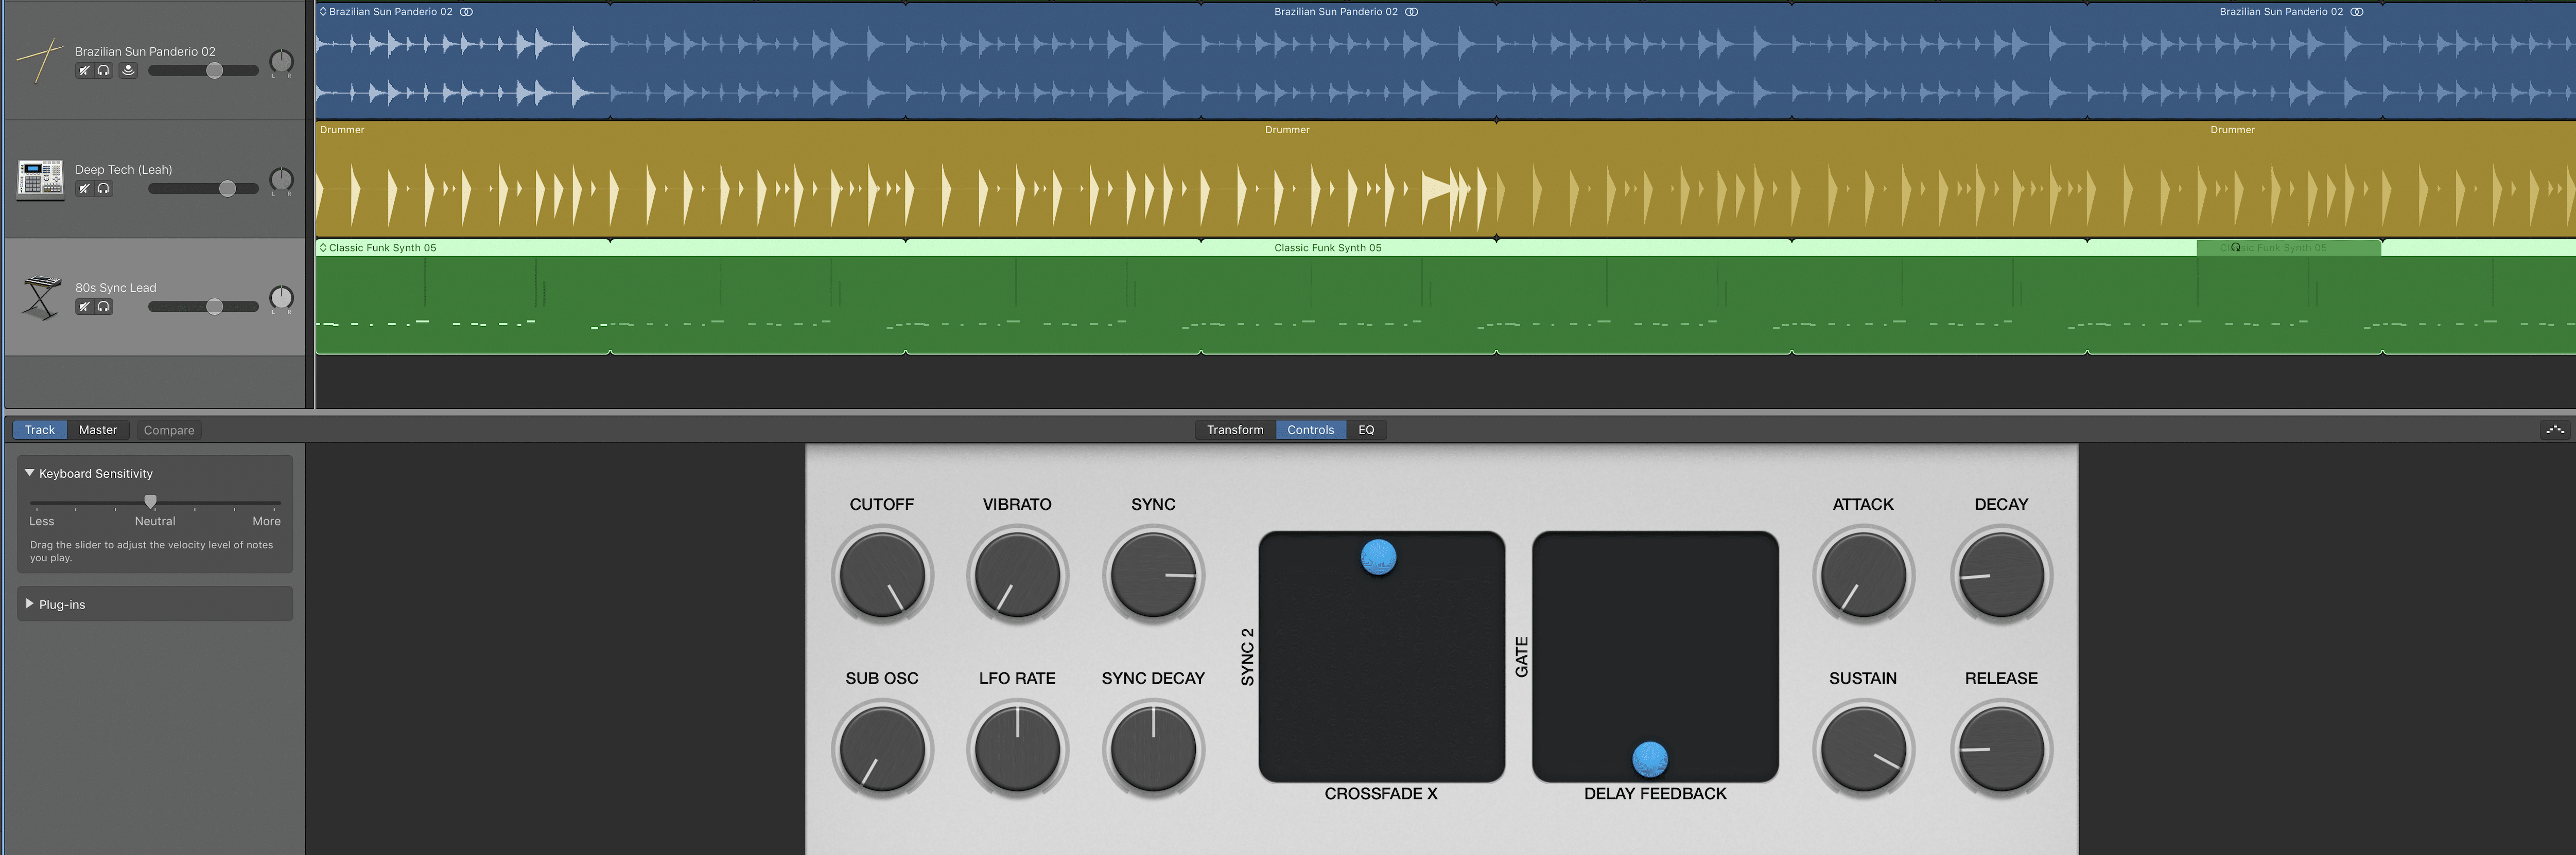2576x855 pixels.
Task: Mute the Brazilian Sun Panderio 02 track
Action: 84,71
